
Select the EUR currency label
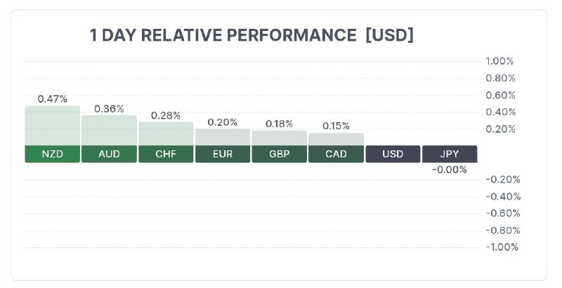pos(223,154)
